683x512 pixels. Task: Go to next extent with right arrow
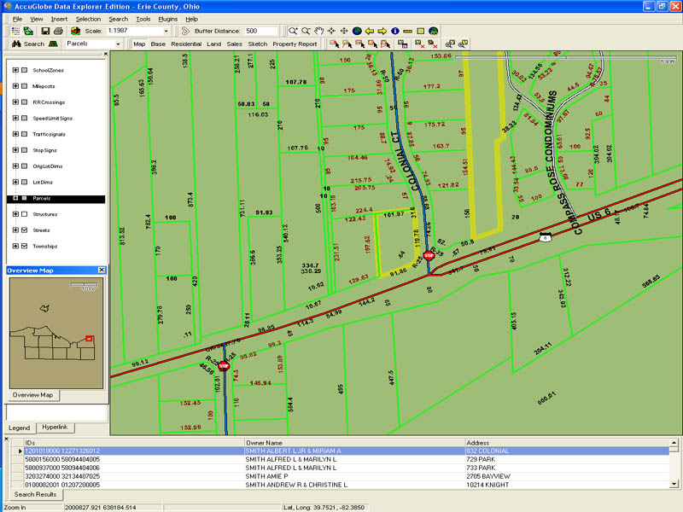click(382, 31)
